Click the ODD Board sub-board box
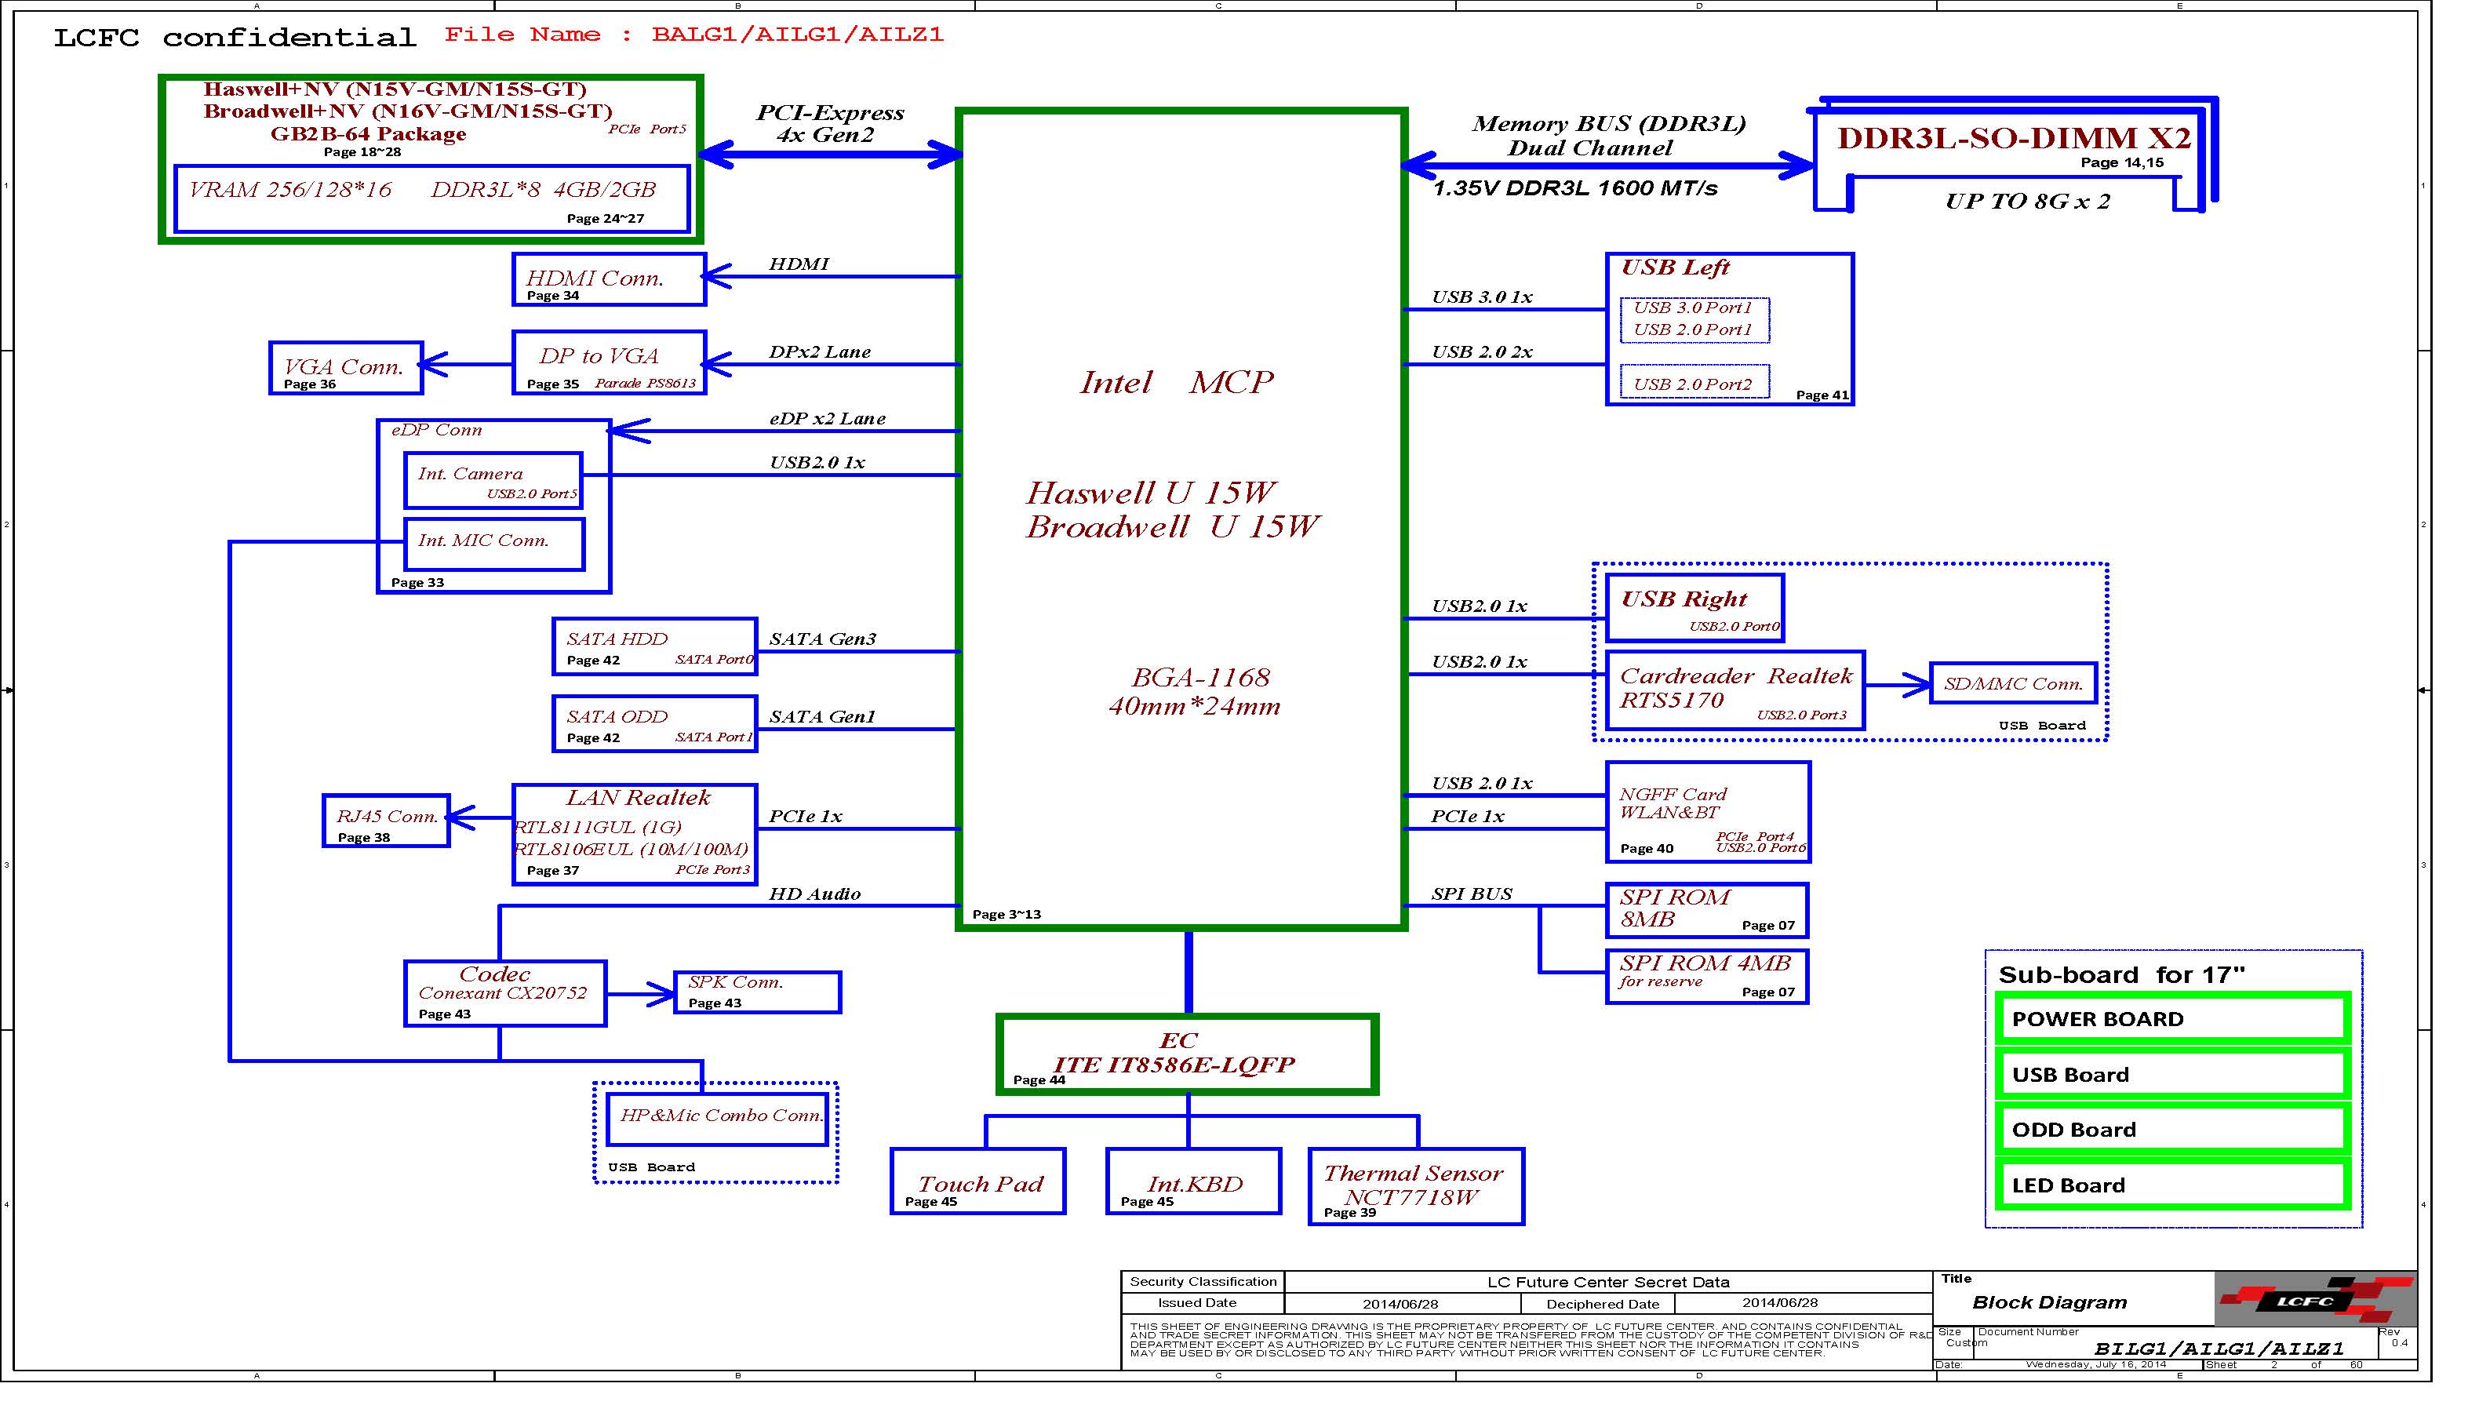Image resolution: width=2468 pixels, height=1427 pixels. pyautogui.click(x=2172, y=1129)
